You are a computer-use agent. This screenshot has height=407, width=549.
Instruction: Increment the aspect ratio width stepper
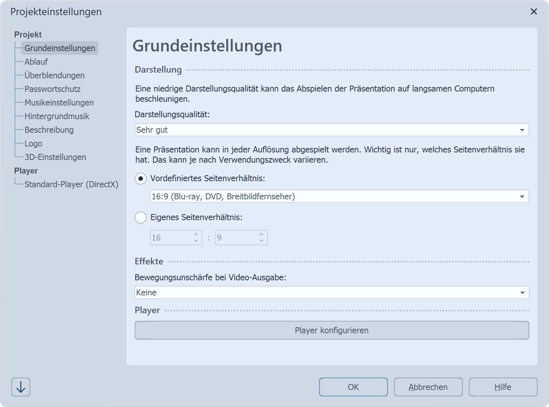click(x=196, y=235)
